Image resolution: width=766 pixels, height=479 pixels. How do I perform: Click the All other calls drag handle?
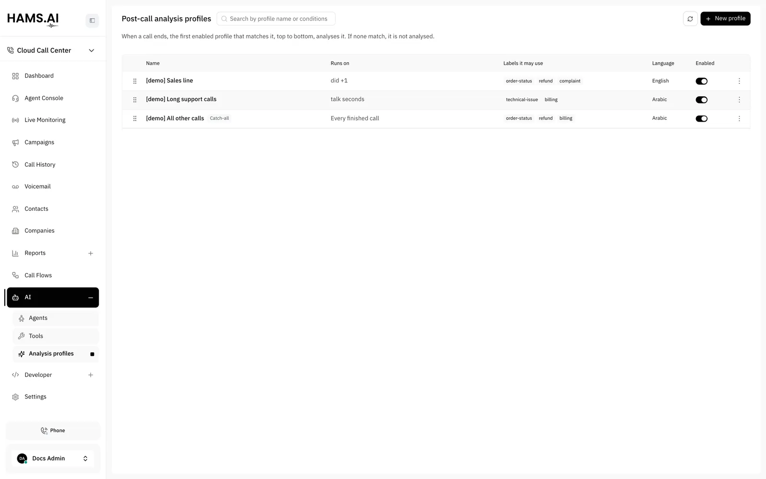[135, 118]
